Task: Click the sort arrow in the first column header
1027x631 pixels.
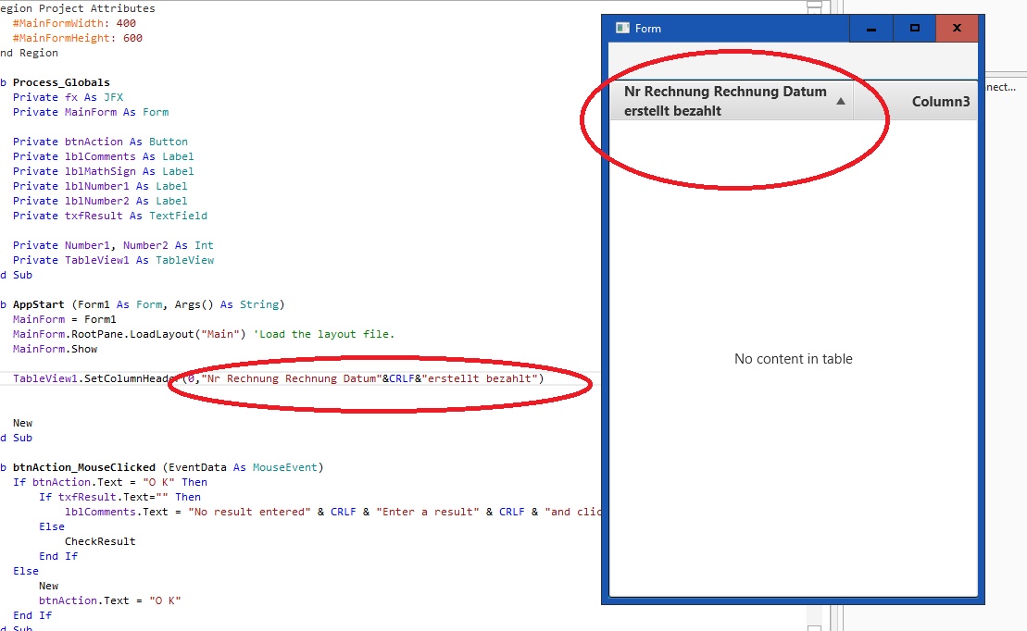Action: [840, 102]
